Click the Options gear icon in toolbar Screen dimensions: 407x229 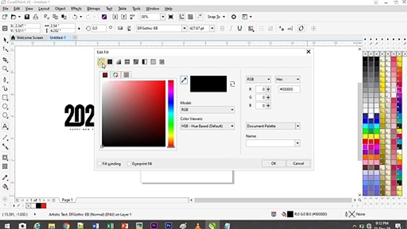pyautogui.click(x=234, y=17)
